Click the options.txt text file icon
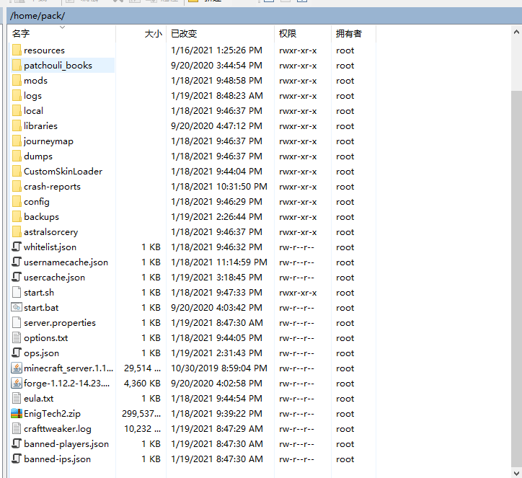Viewport: 522px width, 478px height. [x=17, y=338]
